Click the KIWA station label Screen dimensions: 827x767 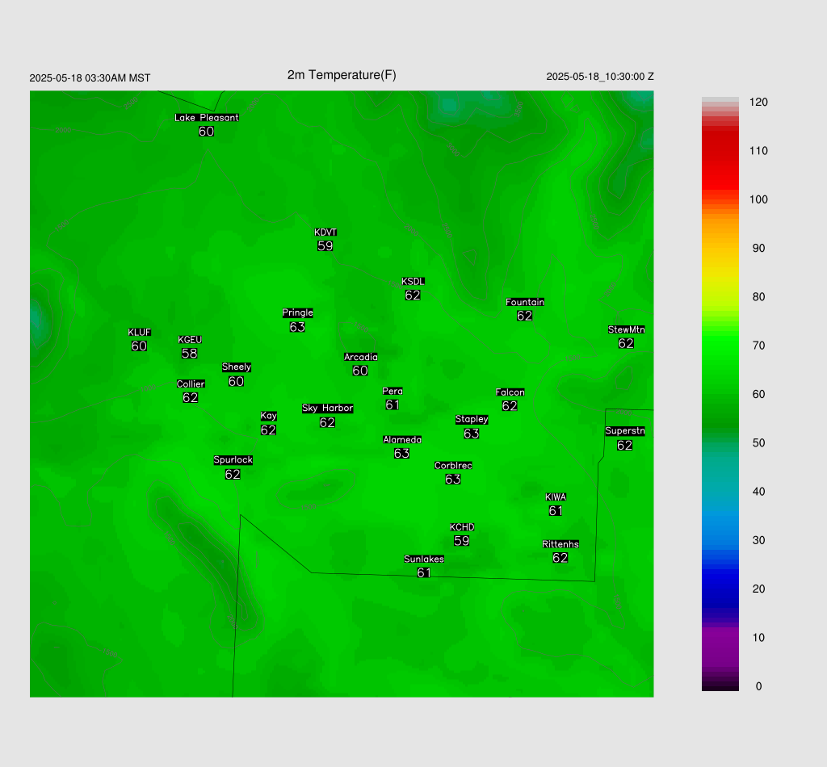click(x=556, y=497)
